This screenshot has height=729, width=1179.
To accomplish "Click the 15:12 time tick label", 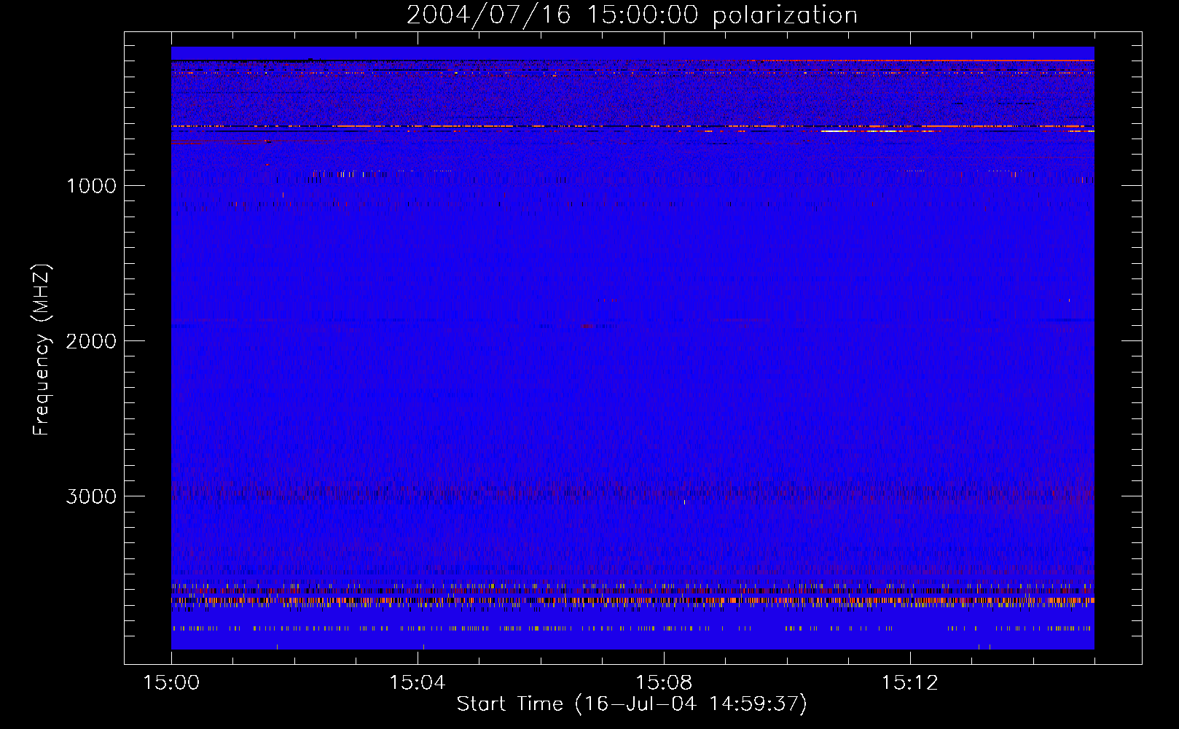I will pos(909,683).
